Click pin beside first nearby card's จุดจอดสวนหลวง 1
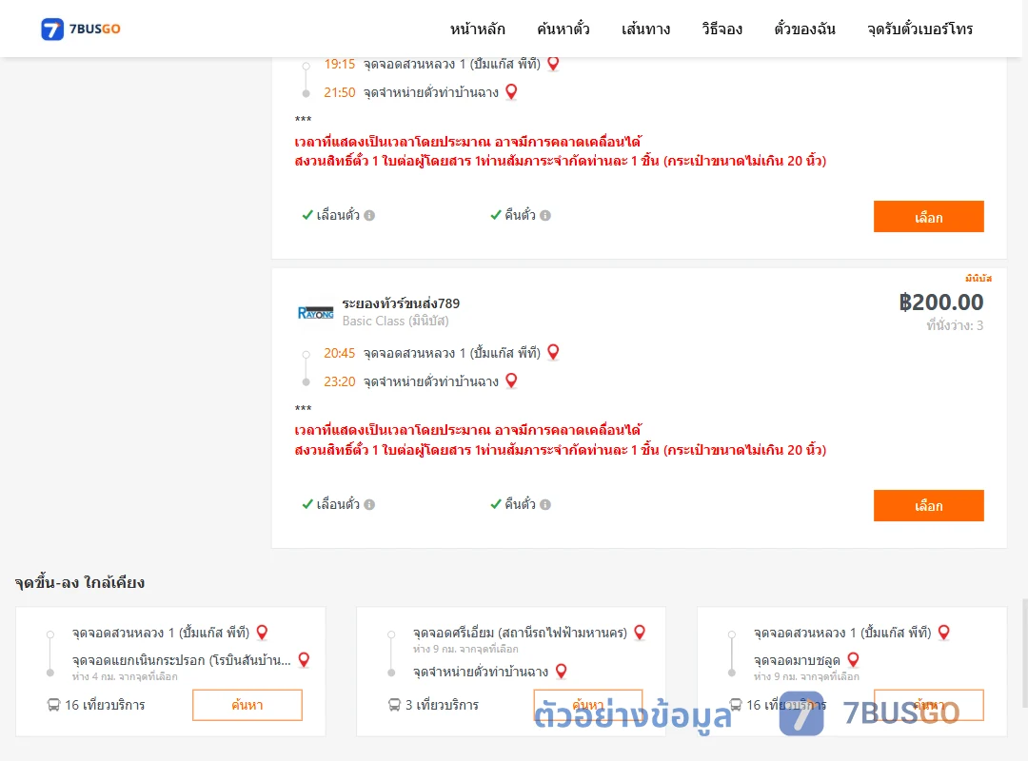The width and height of the screenshot is (1028, 761). [x=263, y=633]
